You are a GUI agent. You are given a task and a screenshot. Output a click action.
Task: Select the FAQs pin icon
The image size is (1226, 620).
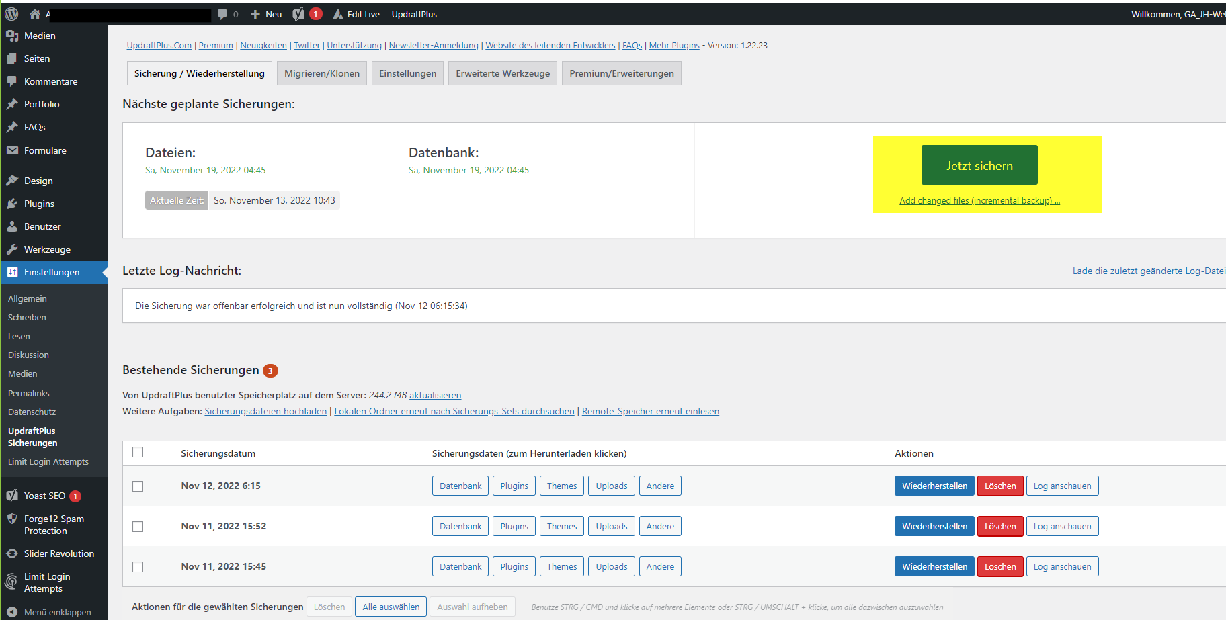click(x=12, y=127)
